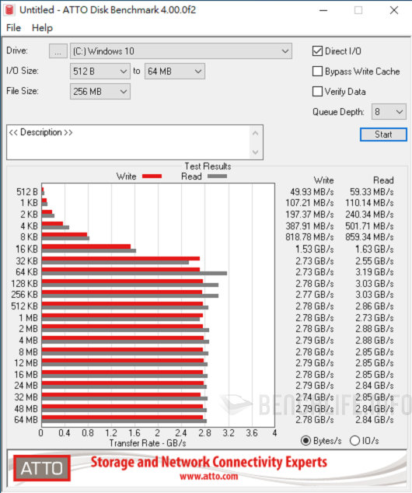Click the 64 KB gray read bar
This screenshot has height=493, width=412.
[x=134, y=273]
